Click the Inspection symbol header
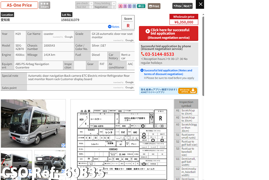The width and height of the screenshot is (269, 180). tap(186, 104)
